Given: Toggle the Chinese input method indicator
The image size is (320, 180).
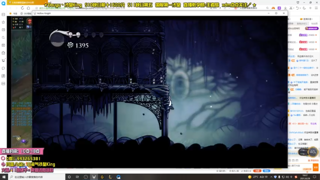Looking at the screenshot, I should pos(291,177).
